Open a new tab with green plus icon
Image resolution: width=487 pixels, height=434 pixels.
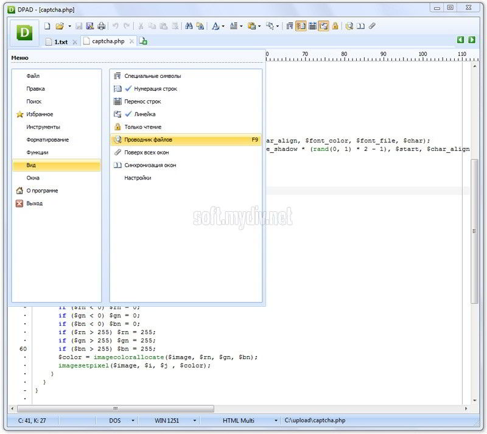click(x=143, y=41)
